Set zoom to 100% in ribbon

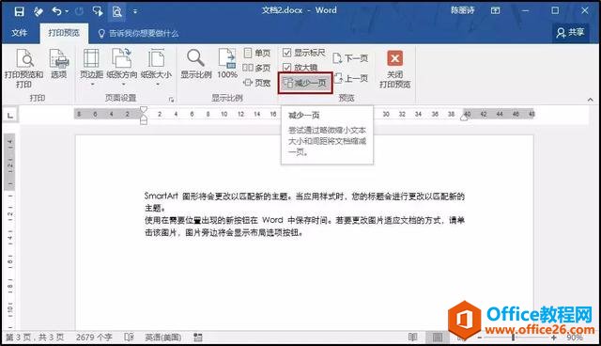coord(227,64)
